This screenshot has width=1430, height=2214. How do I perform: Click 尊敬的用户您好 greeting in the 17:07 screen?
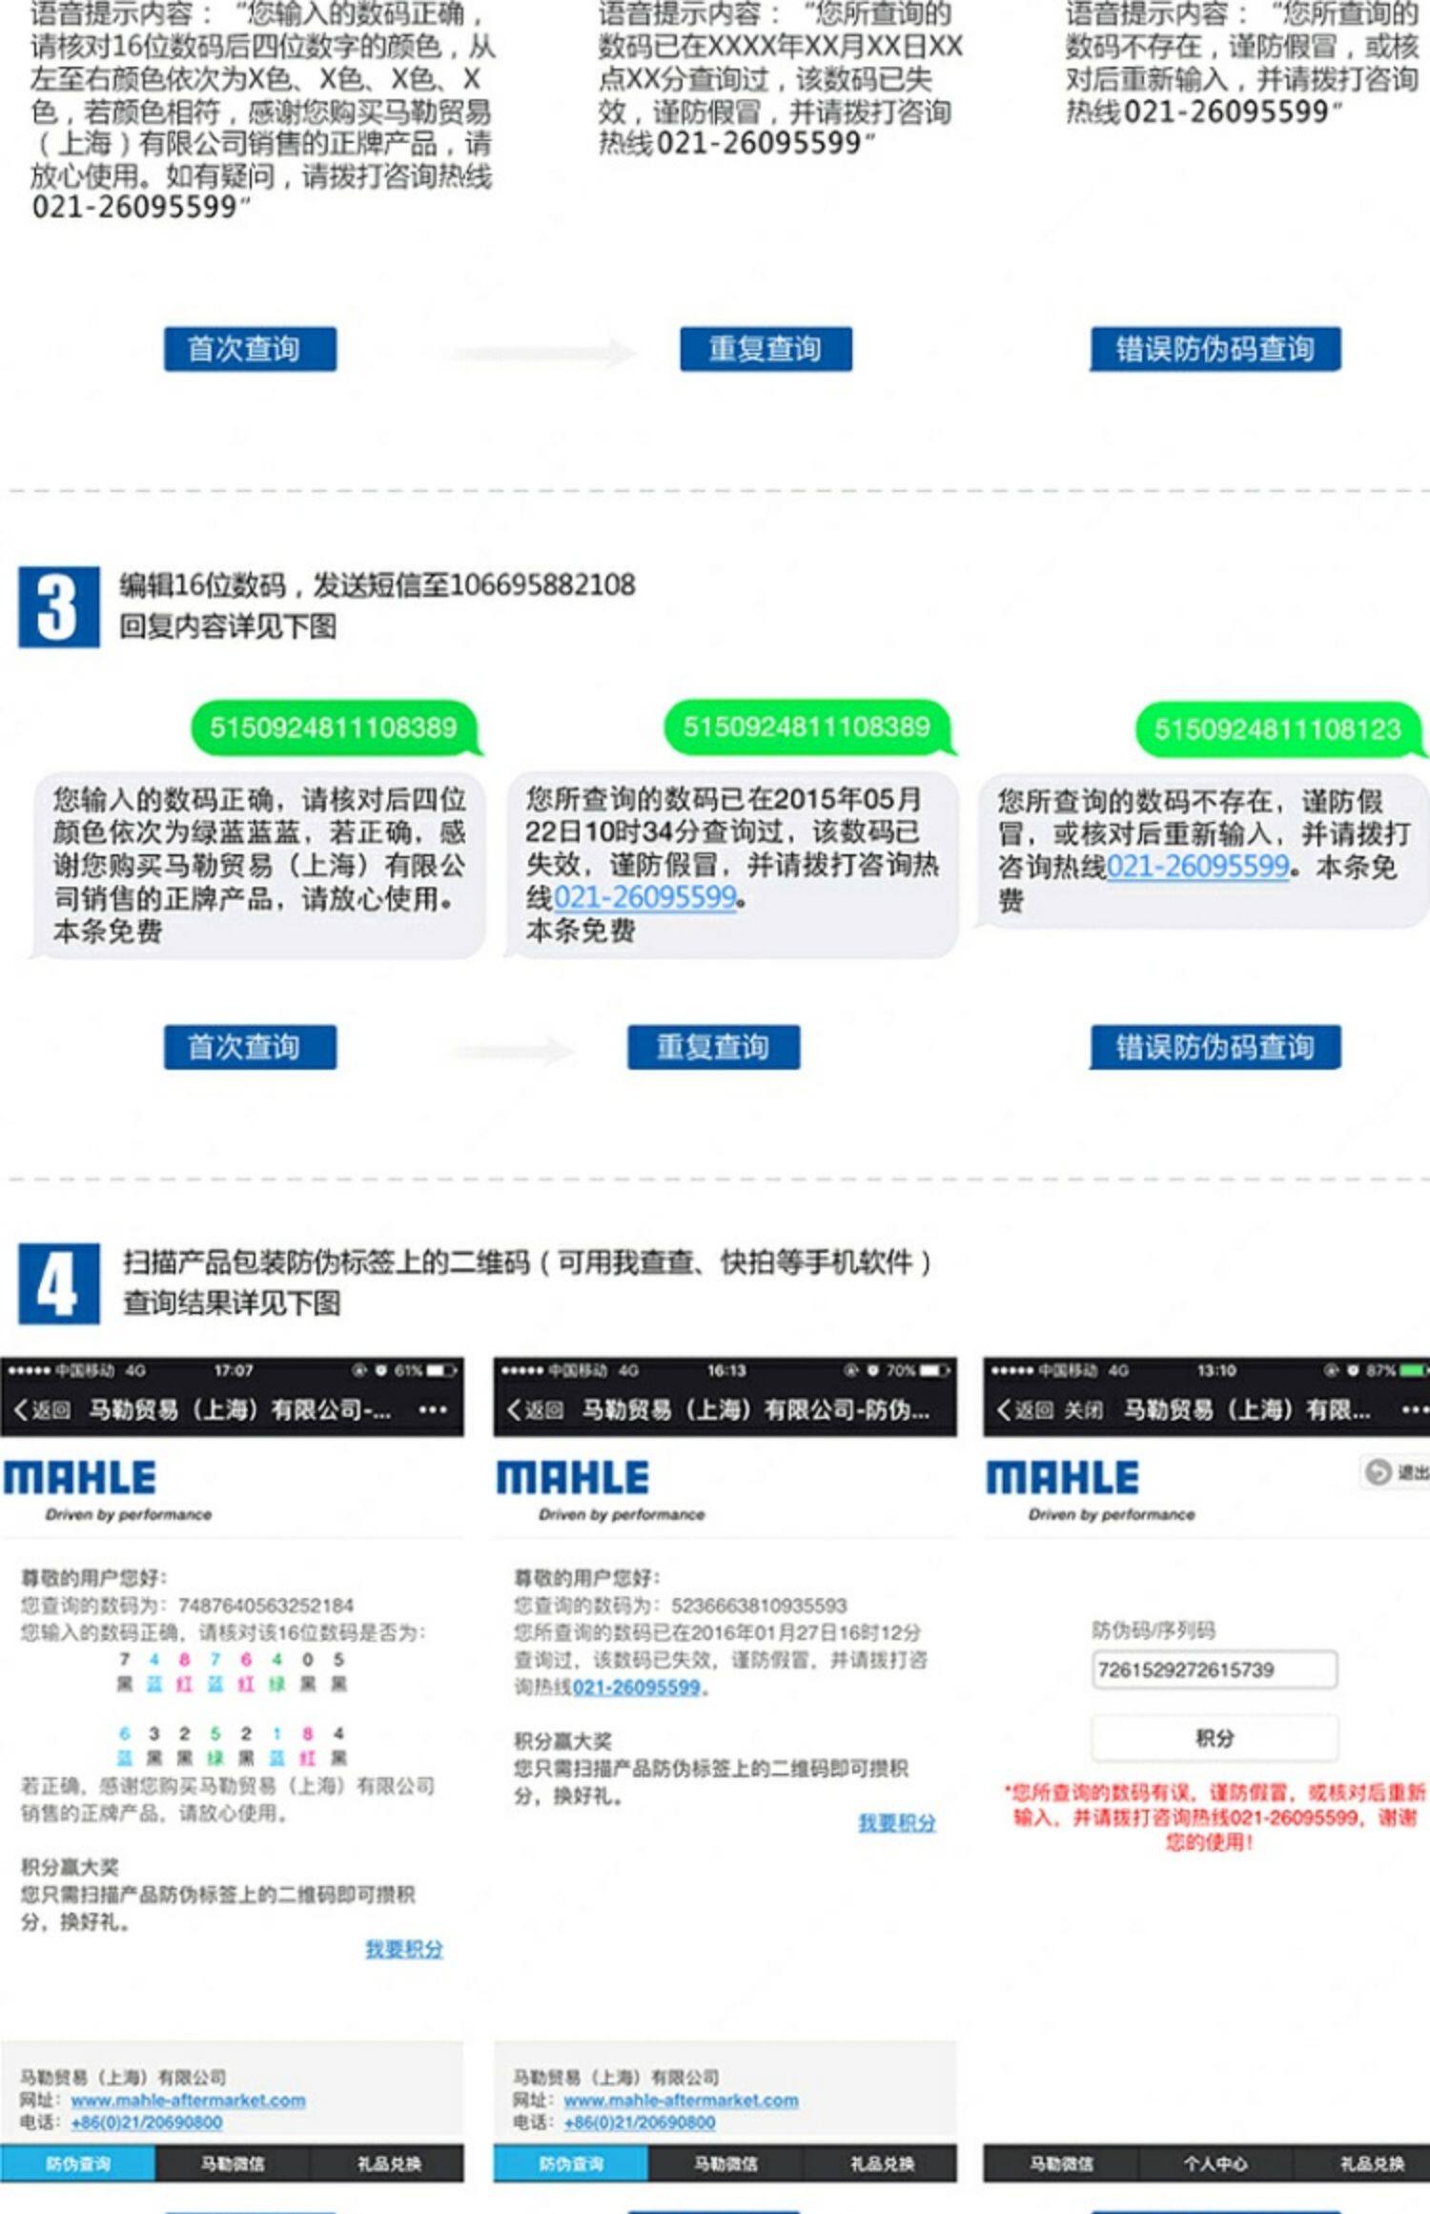point(94,1578)
